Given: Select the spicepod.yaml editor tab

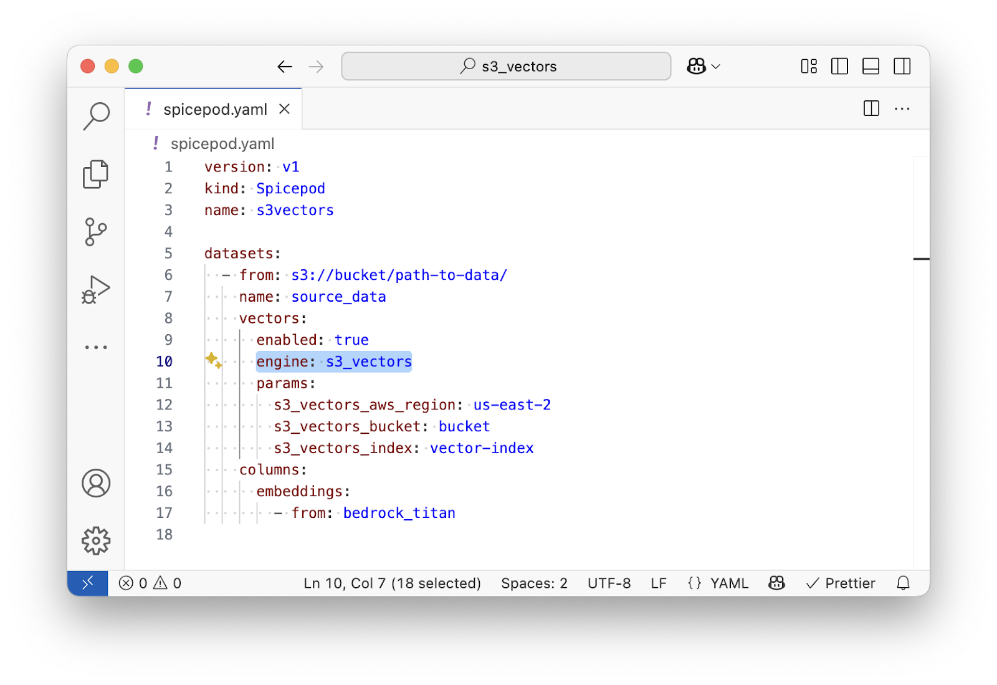Looking at the screenshot, I should pos(214,110).
